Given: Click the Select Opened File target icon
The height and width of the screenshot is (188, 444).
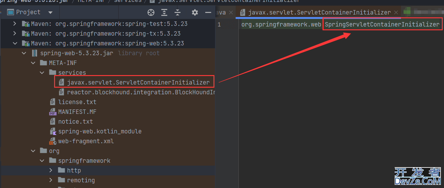Looking at the screenshot, I should 151,13.
